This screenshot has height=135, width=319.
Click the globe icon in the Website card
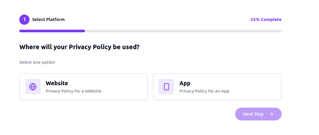click(x=33, y=87)
